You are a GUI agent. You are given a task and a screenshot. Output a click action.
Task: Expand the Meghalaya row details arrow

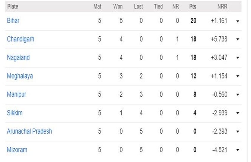coord(237,76)
